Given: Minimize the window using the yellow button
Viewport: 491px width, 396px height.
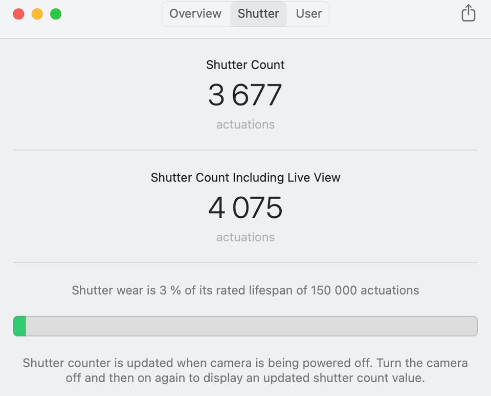Looking at the screenshot, I should coord(37,14).
